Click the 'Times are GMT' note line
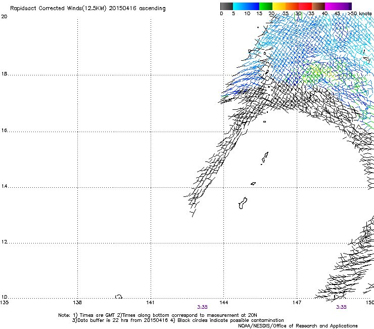 tap(158, 315)
